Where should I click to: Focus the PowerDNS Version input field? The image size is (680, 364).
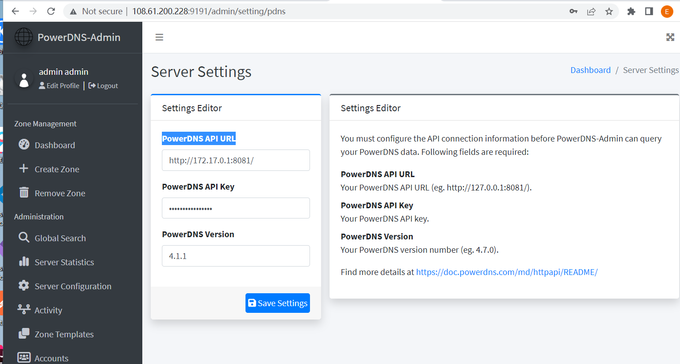[x=236, y=256]
